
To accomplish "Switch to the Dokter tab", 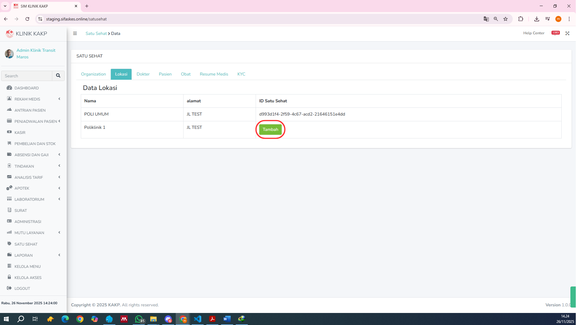I will pyautogui.click(x=143, y=74).
